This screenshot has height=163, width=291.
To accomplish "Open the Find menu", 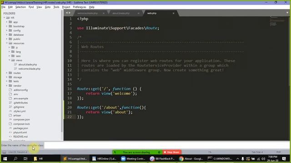I will pyautogui.click(x=31, y=7).
